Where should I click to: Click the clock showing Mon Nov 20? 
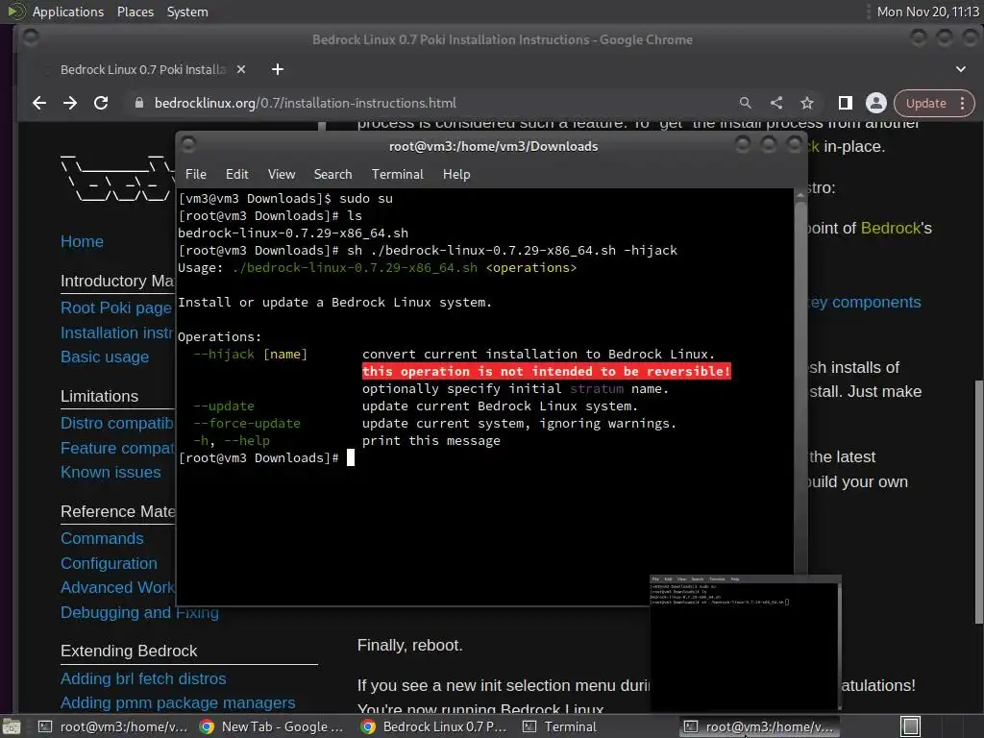pyautogui.click(x=927, y=12)
